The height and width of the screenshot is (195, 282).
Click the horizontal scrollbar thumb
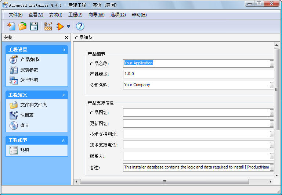point(164,181)
